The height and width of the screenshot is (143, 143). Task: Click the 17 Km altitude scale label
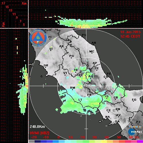point(3,3)
